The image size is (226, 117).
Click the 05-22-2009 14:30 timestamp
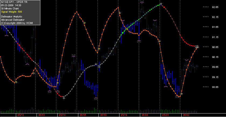11,5
